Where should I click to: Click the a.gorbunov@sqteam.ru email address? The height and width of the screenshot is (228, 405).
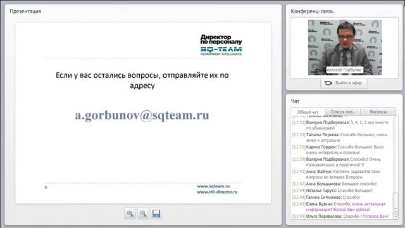point(142,115)
